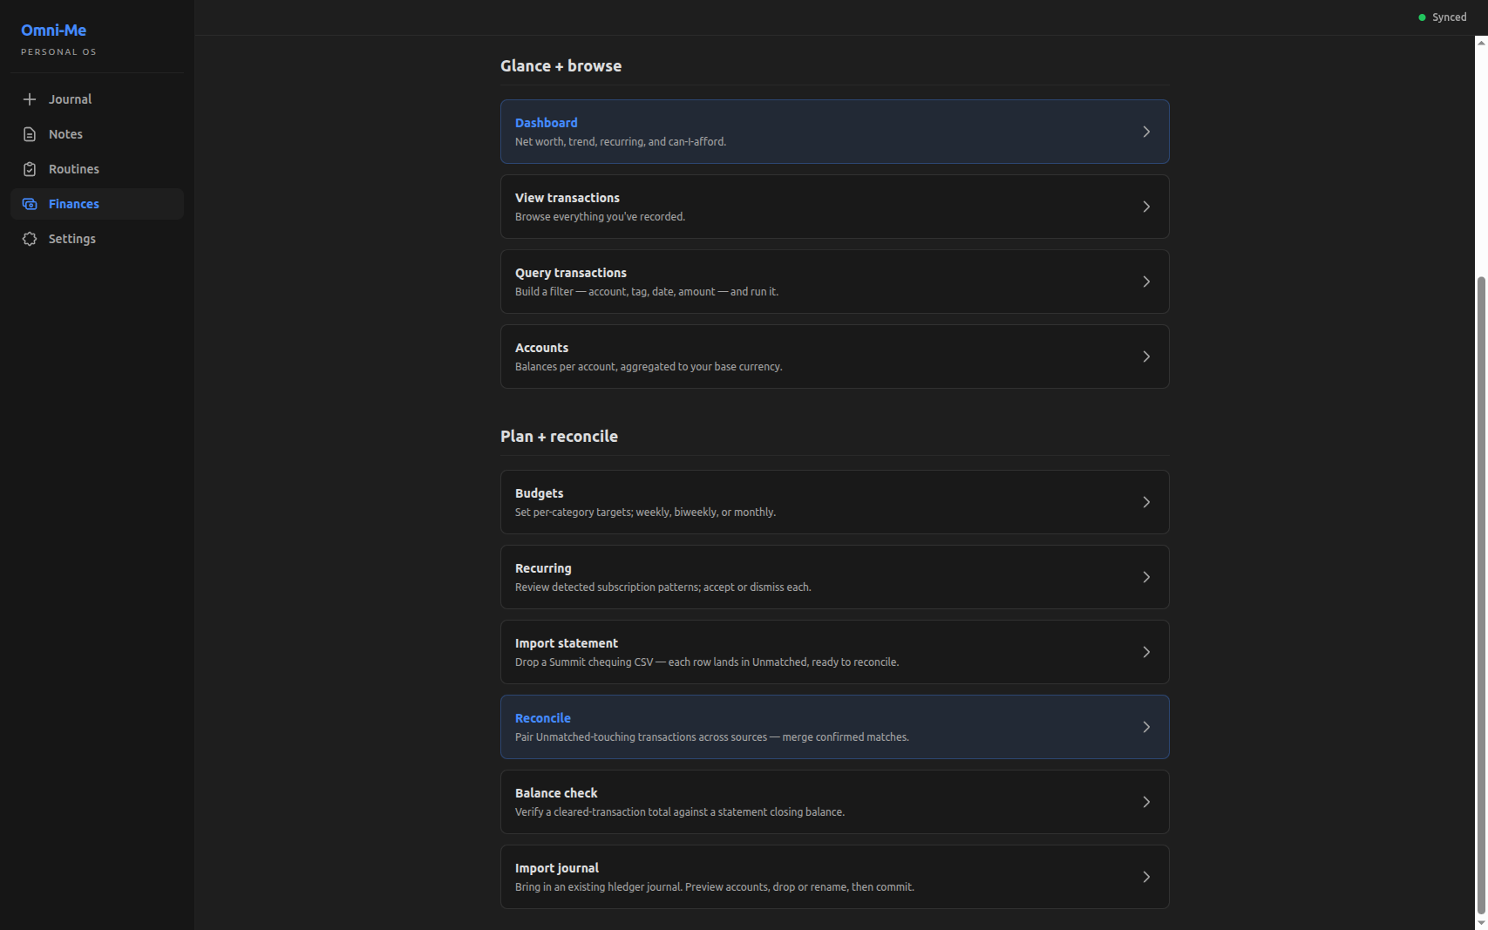The image size is (1488, 930).
Task: Click the Routines clipboard icon
Action: 30,169
